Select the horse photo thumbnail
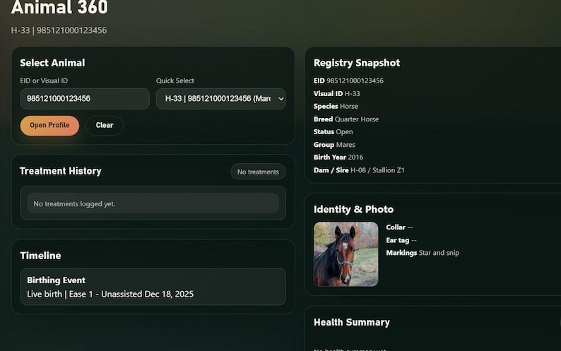This screenshot has width=561, height=351. click(x=346, y=254)
